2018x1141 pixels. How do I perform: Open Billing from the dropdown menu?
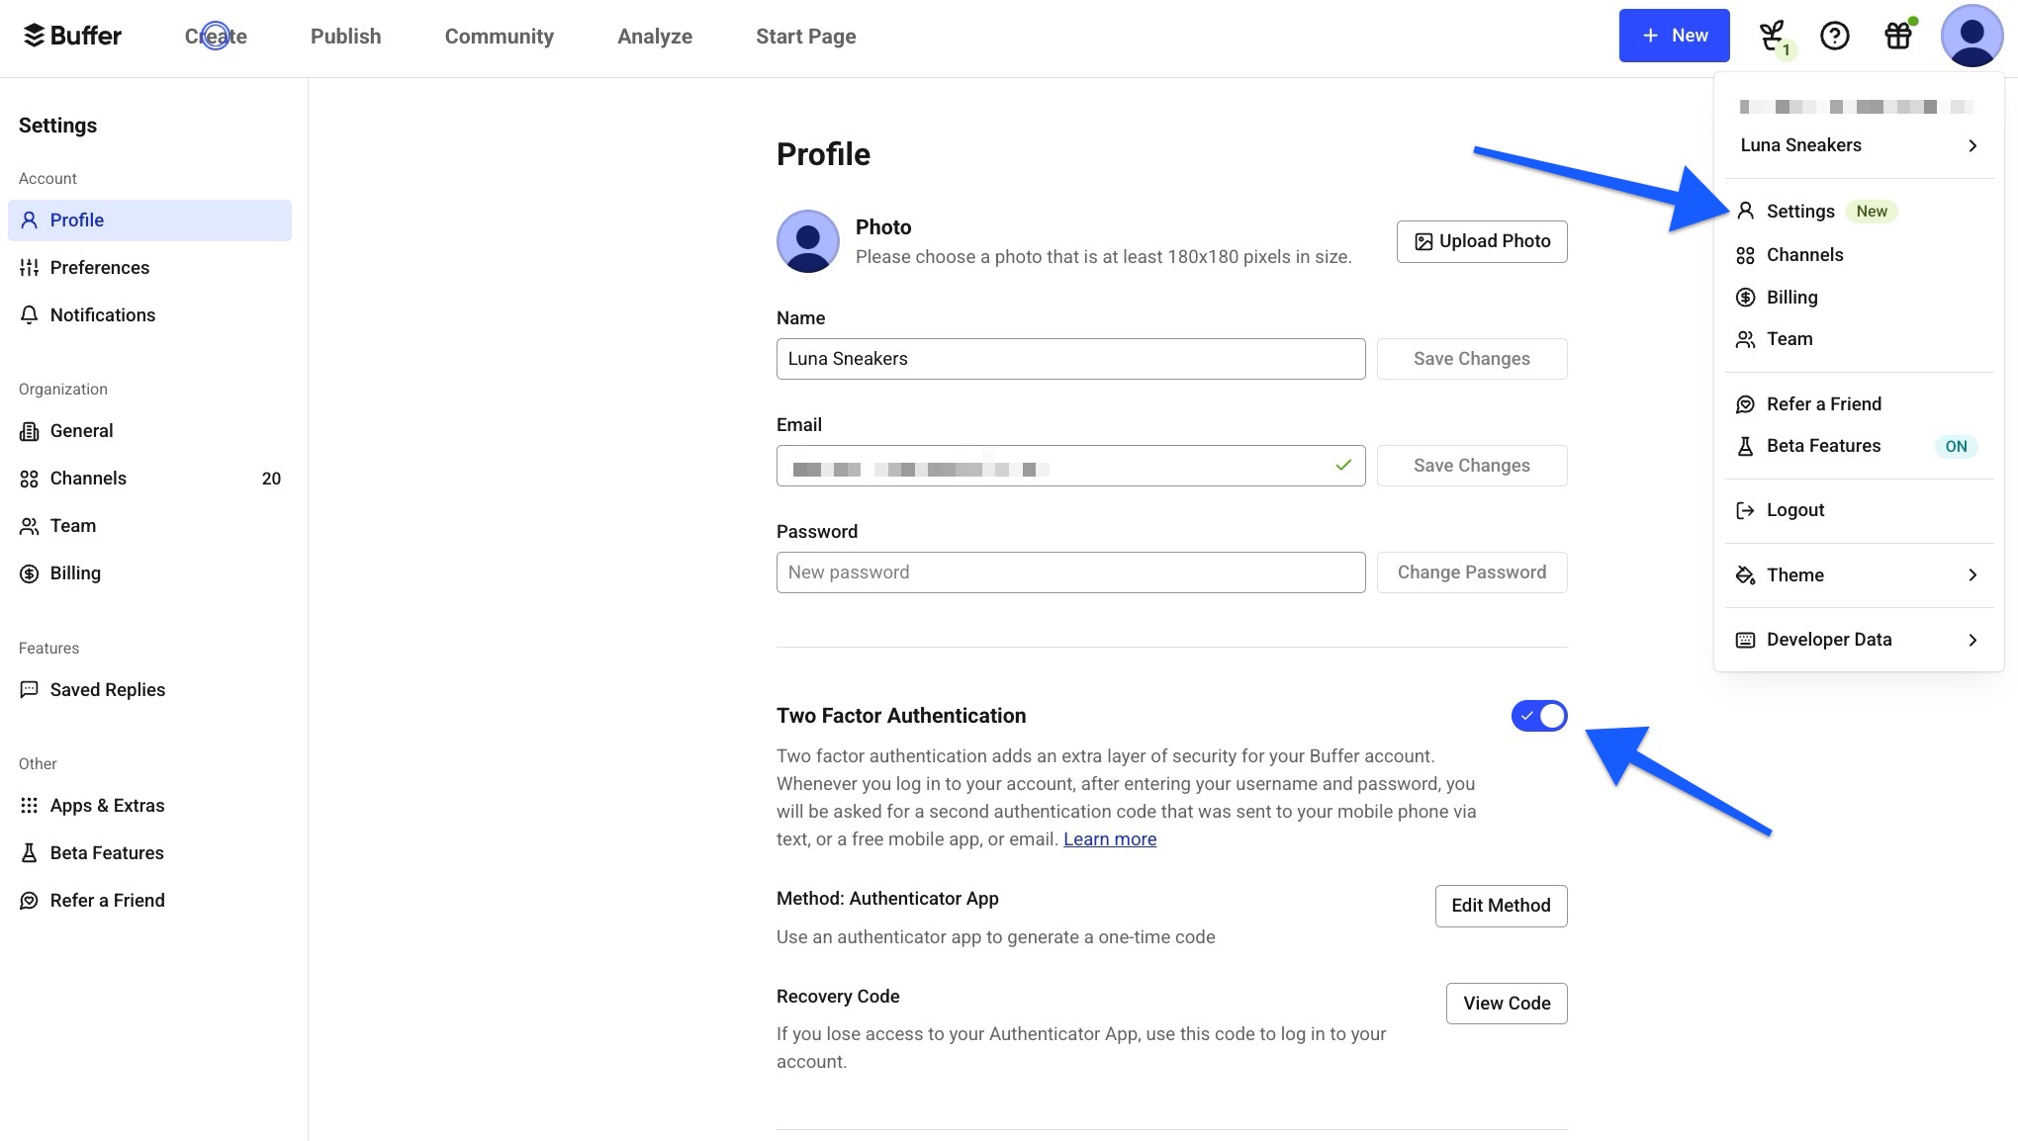coord(1791,298)
